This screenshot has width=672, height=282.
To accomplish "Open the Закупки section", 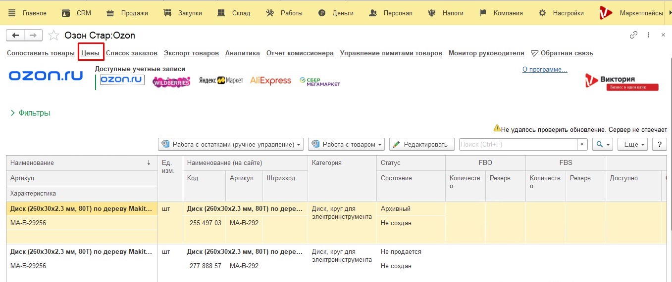I will point(183,13).
